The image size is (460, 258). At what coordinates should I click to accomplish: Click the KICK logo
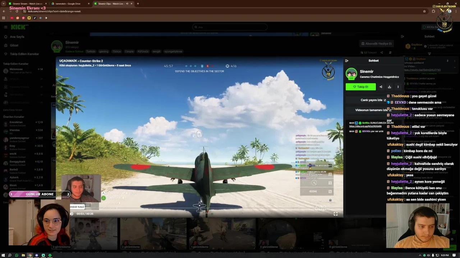coord(18,27)
